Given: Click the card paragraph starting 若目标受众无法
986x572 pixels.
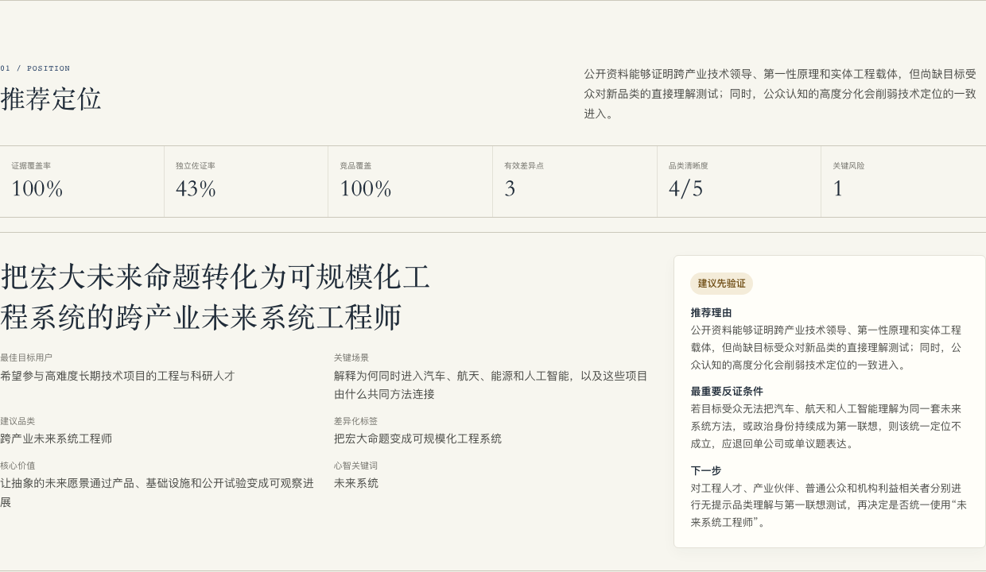Looking at the screenshot, I should (x=826, y=427).
